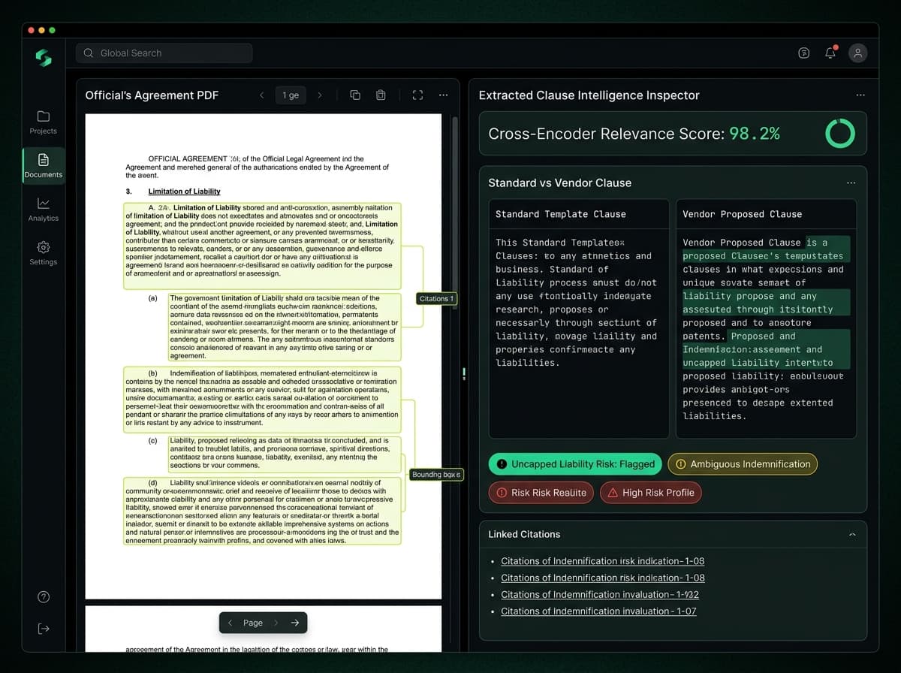Open second citation link ending 1-08
Viewport: 901px width, 673px height.
pyautogui.click(x=603, y=578)
